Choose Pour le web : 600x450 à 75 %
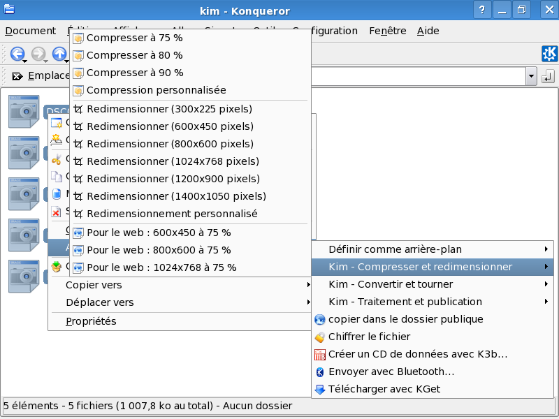Viewport: 559px width, 419px height. 190,233
